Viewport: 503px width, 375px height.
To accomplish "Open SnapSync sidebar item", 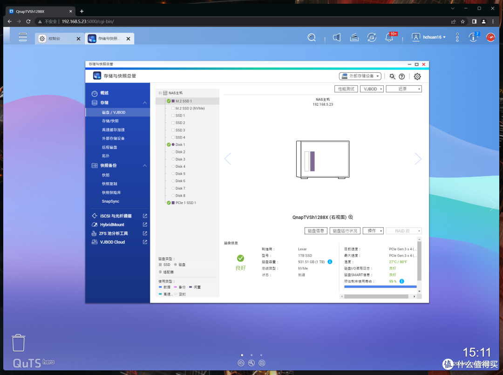I will 110,201.
